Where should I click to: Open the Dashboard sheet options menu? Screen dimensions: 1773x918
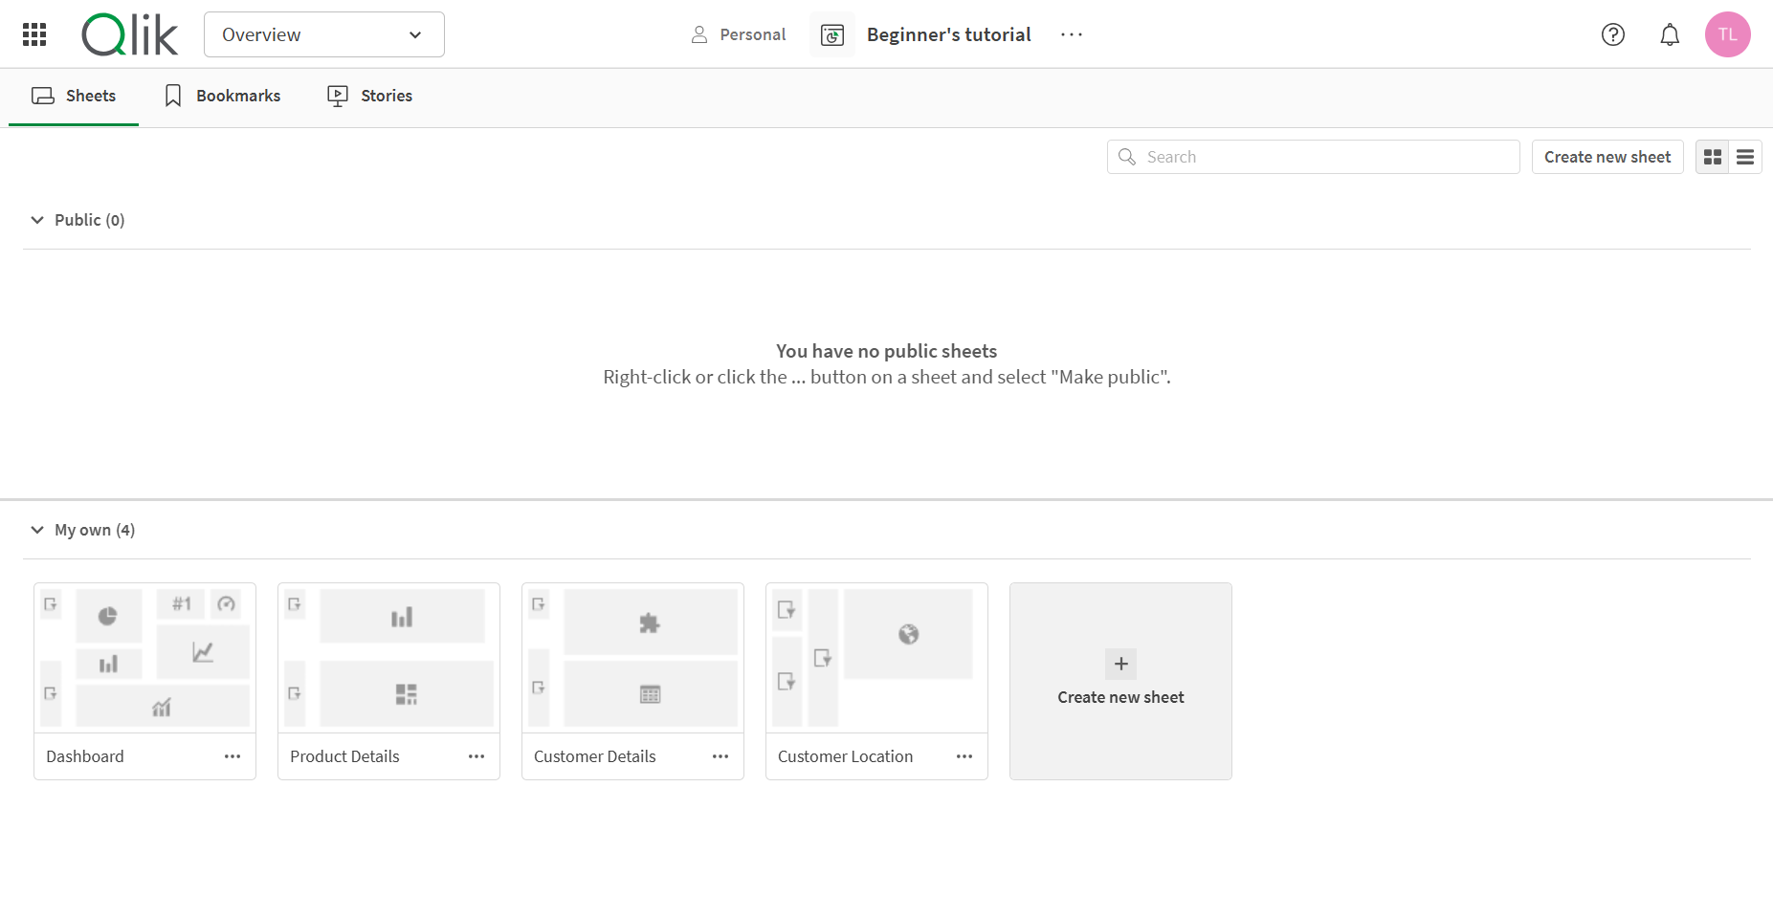coord(233,756)
